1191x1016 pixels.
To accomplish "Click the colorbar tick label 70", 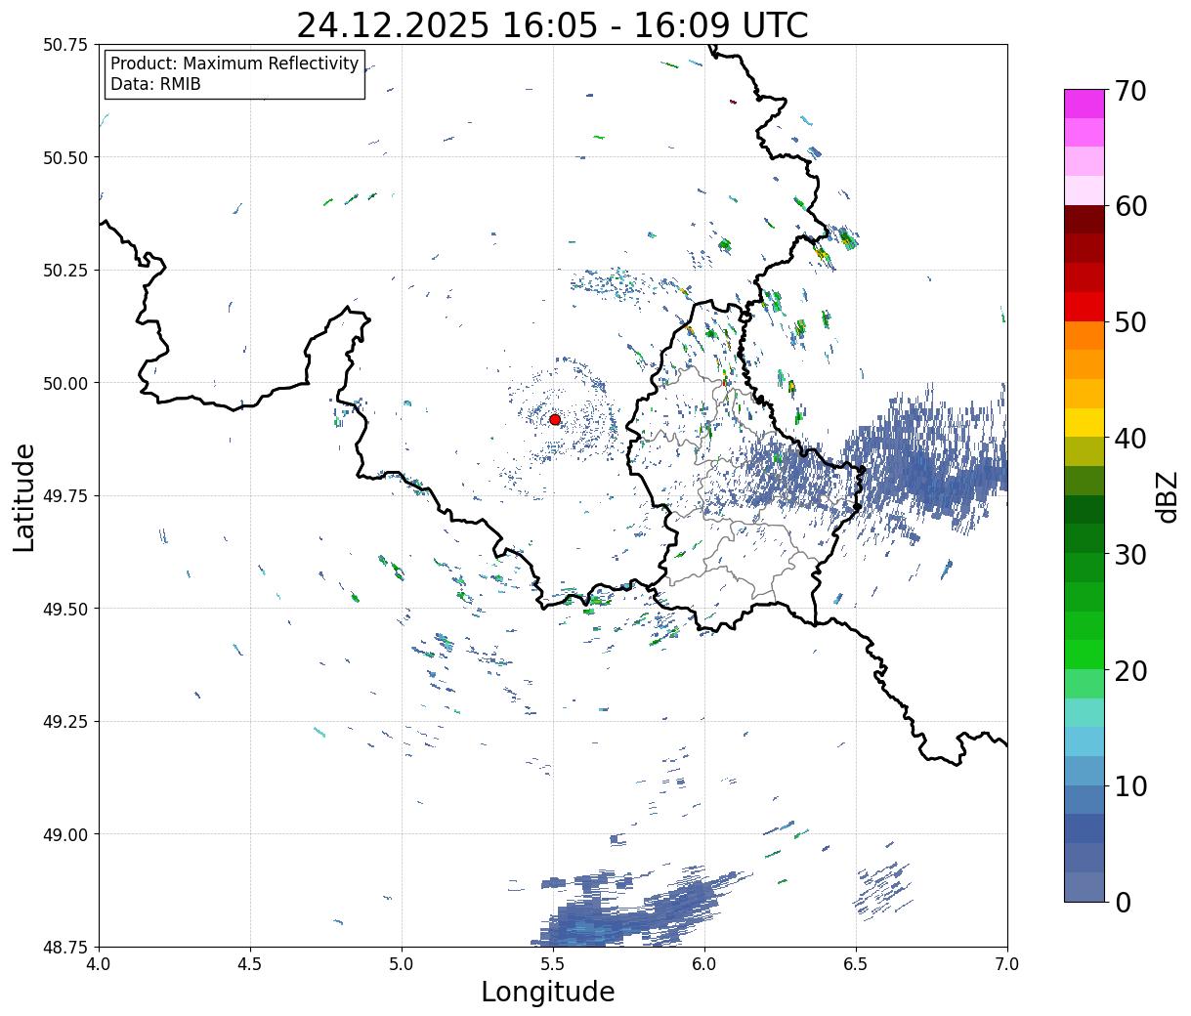I will coord(1130,91).
